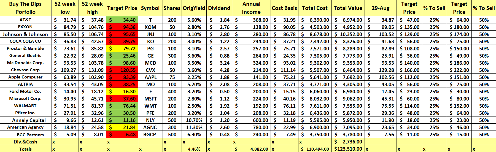Screen dimensions: 496x152
Task: Select the '29-Aug' column header
Action: (x=381, y=8)
